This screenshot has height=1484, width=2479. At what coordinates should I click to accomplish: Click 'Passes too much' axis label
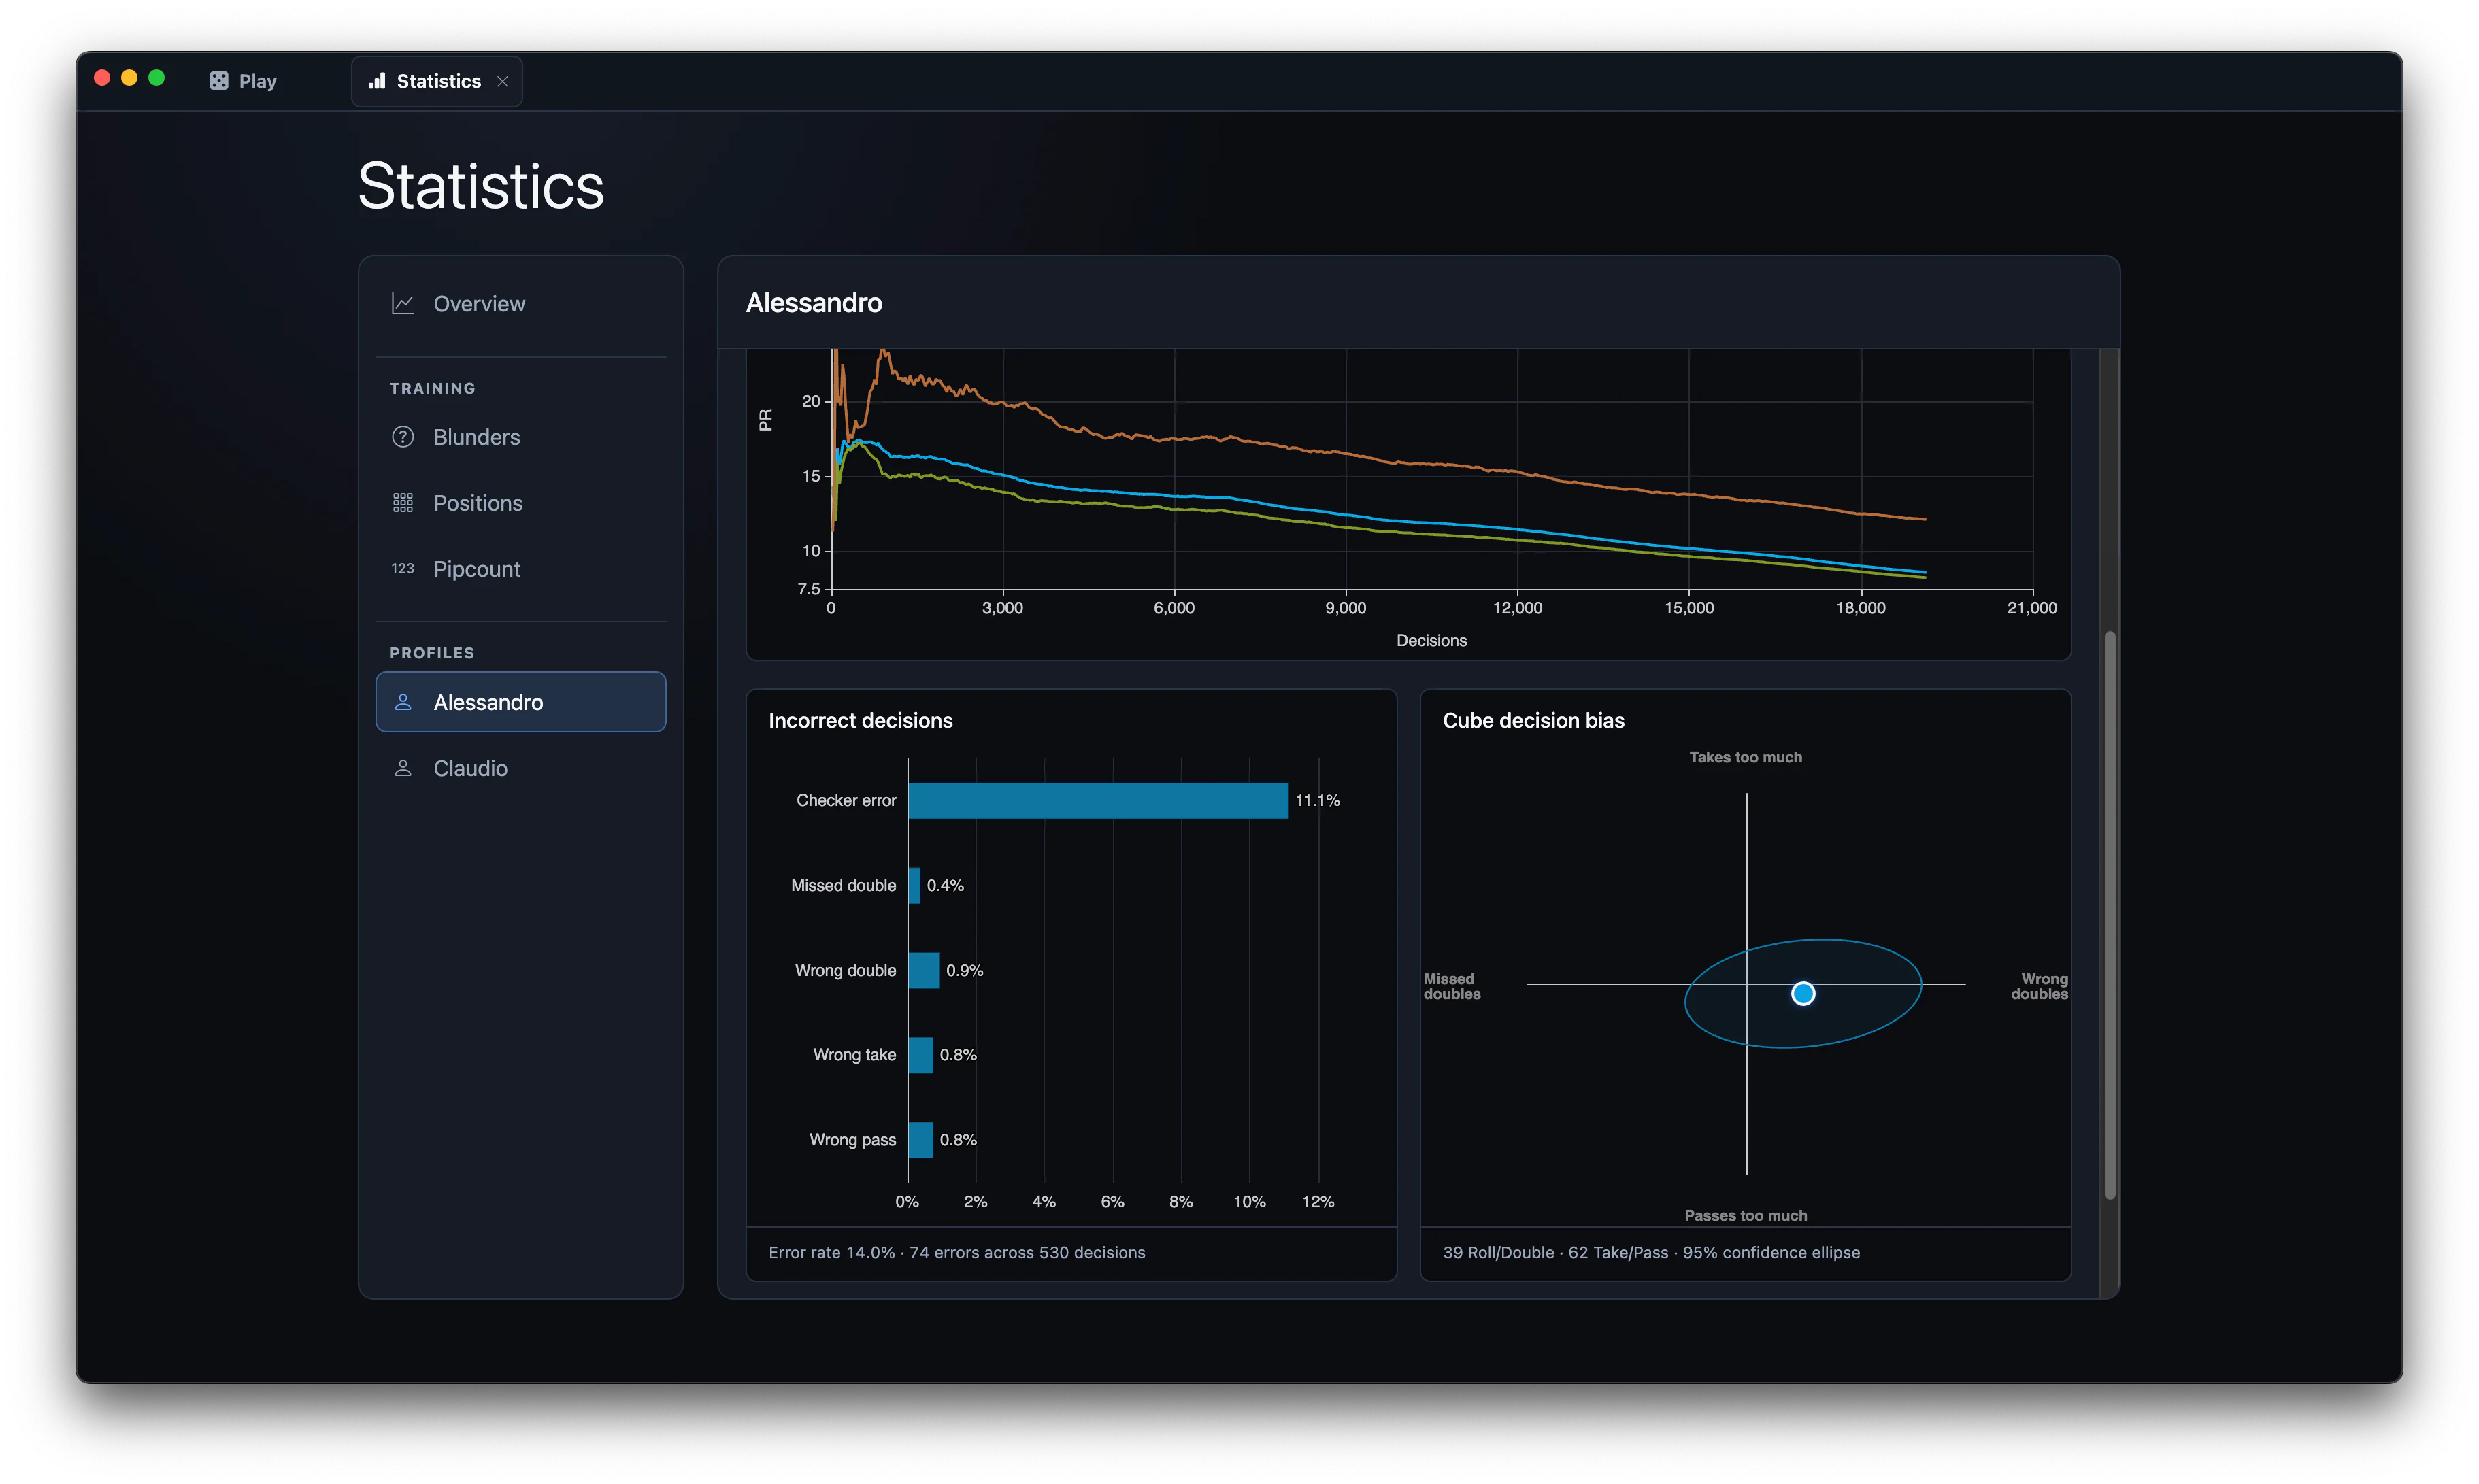pyautogui.click(x=1746, y=1216)
